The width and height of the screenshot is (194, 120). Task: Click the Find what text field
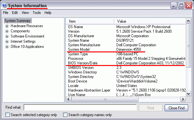pyautogui.click(x=80, y=107)
